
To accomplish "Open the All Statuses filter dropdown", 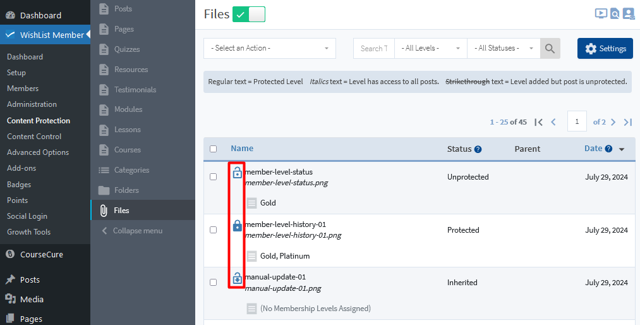I will tap(504, 49).
